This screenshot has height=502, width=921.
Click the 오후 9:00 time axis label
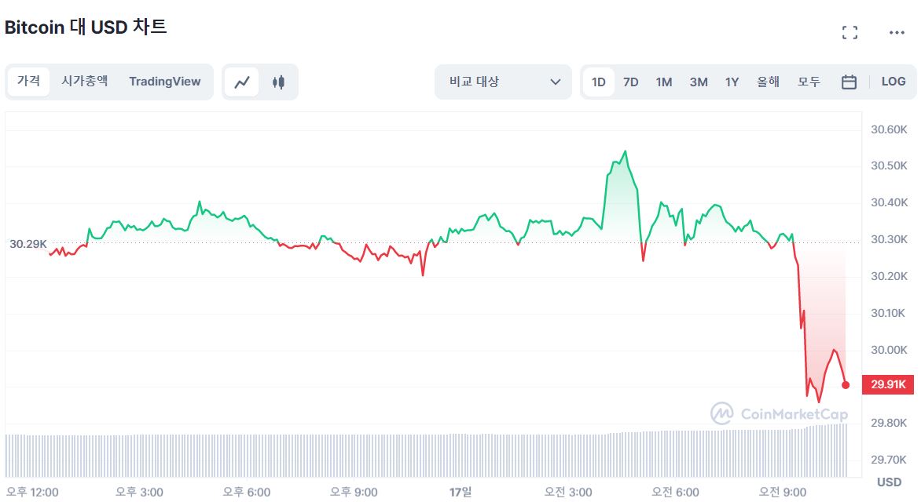[x=354, y=492]
